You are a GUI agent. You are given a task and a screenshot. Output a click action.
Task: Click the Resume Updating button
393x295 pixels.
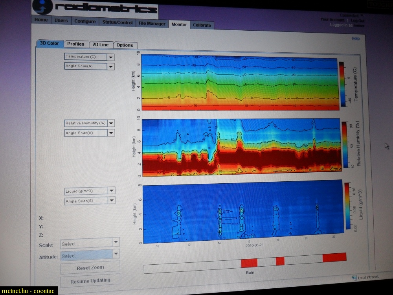(90, 281)
